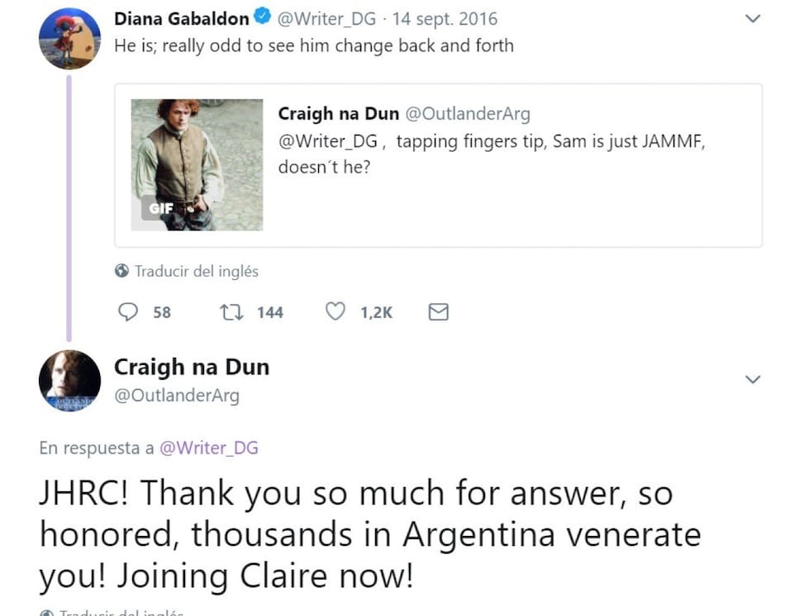Expand Craigh na Dun tweet options chevron
785x616 pixels.
tap(752, 379)
